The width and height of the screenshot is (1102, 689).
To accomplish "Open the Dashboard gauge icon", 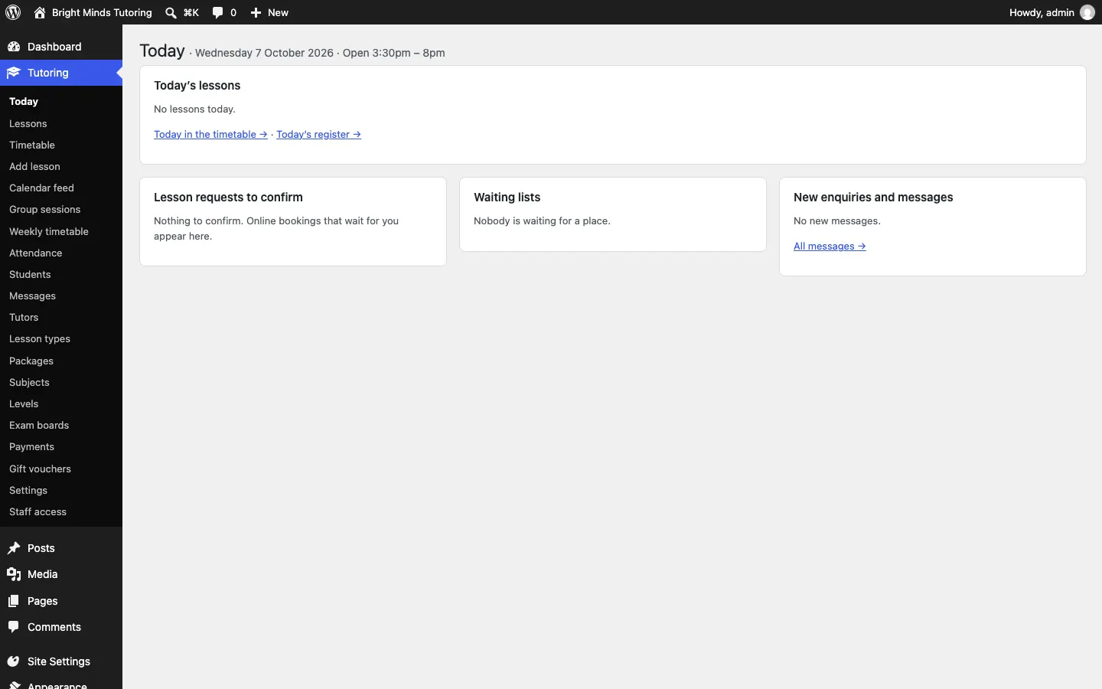I will [x=14, y=47].
